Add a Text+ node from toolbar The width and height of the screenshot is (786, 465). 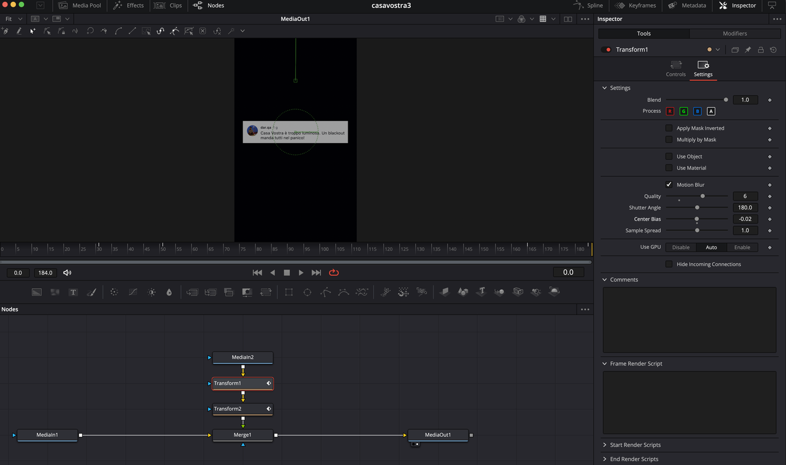point(73,292)
